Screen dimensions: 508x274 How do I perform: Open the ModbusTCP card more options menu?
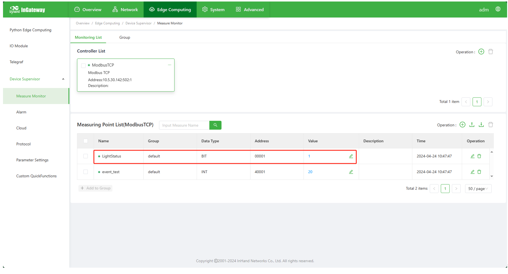(170, 65)
